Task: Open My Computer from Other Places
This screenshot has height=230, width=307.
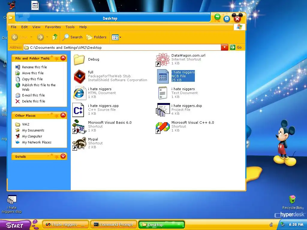Action: pyautogui.click(x=32, y=136)
